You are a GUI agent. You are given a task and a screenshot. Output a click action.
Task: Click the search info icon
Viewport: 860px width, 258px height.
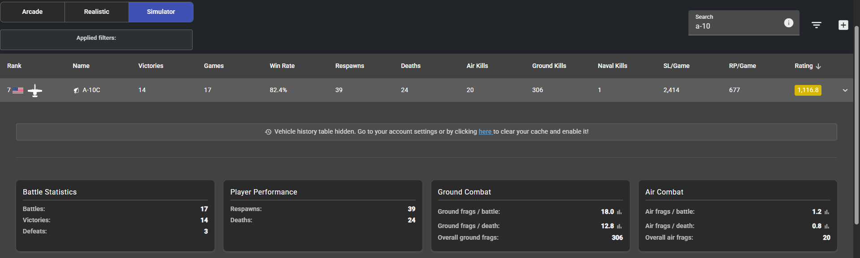pos(788,23)
